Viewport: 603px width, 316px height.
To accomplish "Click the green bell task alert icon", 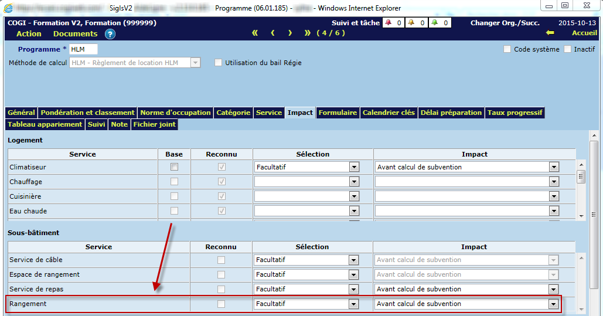I will [x=434, y=23].
